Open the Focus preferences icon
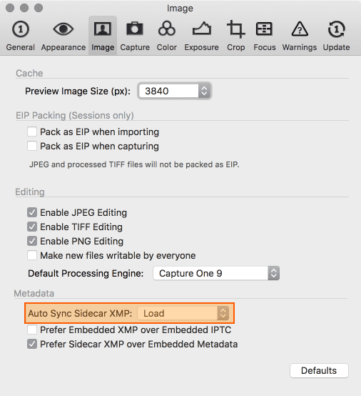 [x=264, y=29]
